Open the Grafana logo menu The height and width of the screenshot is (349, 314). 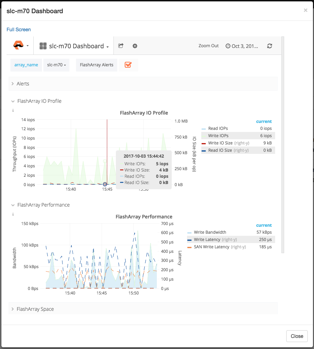21,45
